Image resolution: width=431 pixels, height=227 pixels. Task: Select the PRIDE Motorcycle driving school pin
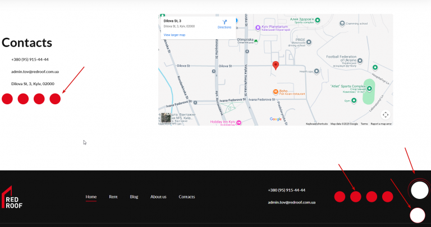[309, 42]
